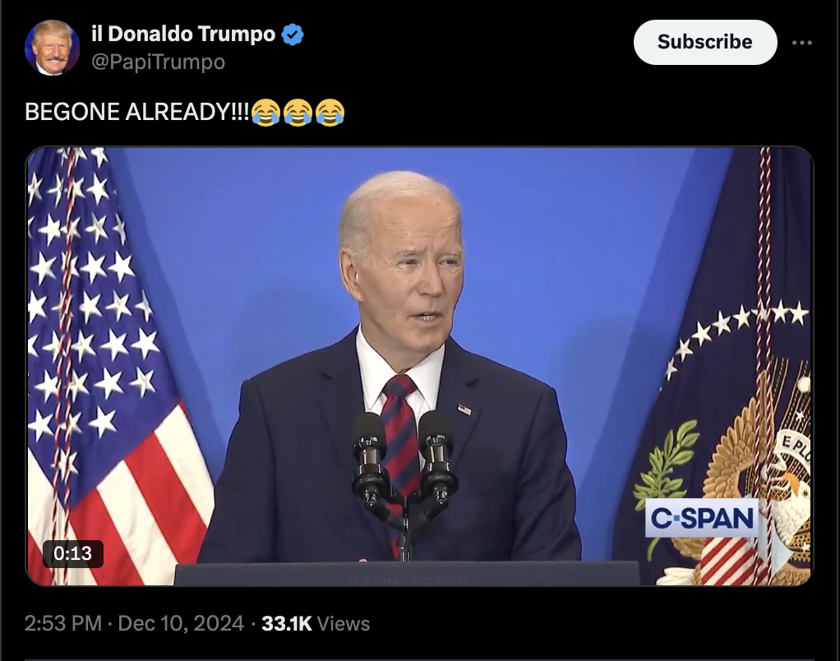Viewport: 840px width, 661px height.
Task: Open the 2:53 PM timestamp link
Action: [x=62, y=623]
